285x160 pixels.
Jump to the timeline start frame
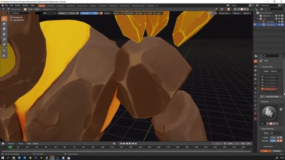pos(121,144)
